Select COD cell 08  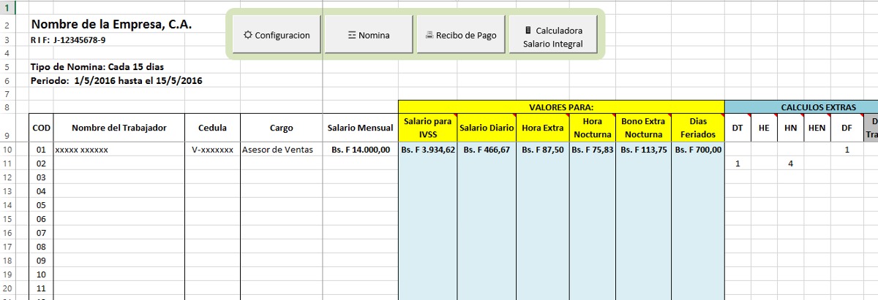click(x=41, y=247)
